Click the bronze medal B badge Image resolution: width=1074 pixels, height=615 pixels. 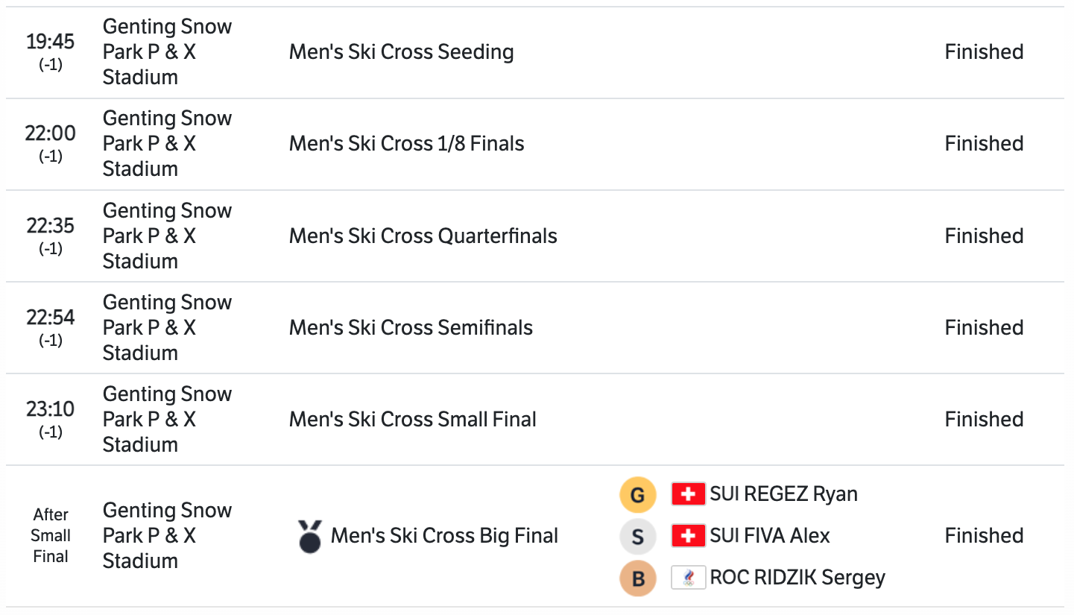click(637, 578)
